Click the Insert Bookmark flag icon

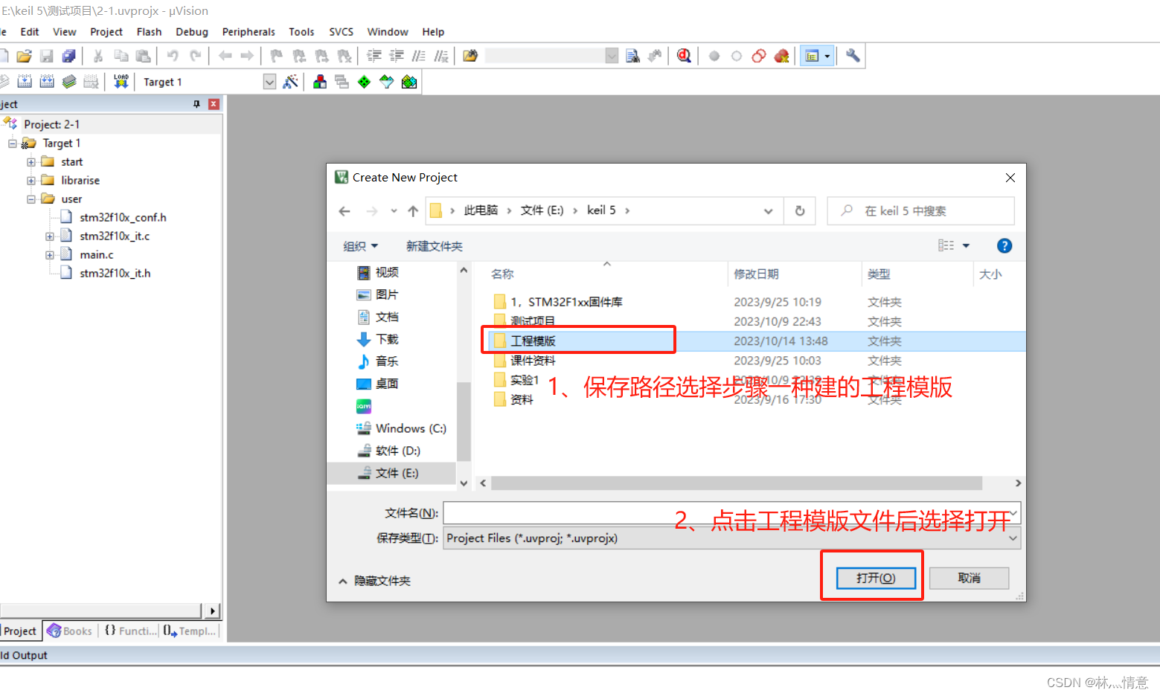point(276,56)
